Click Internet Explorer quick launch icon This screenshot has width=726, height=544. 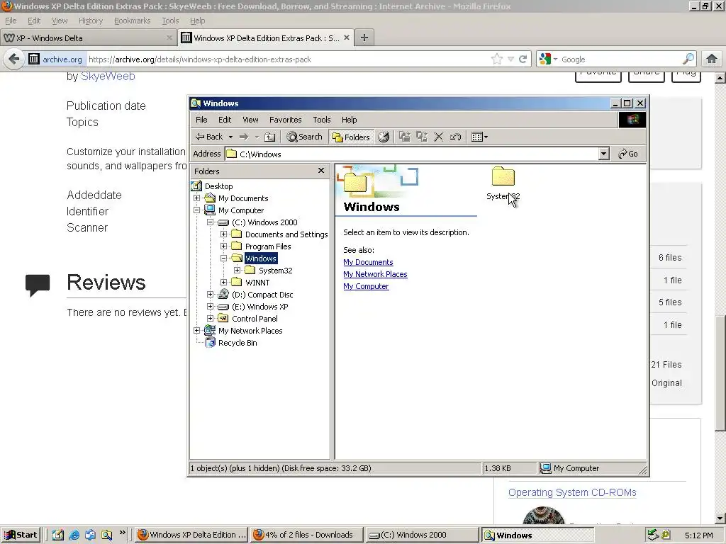click(74, 535)
